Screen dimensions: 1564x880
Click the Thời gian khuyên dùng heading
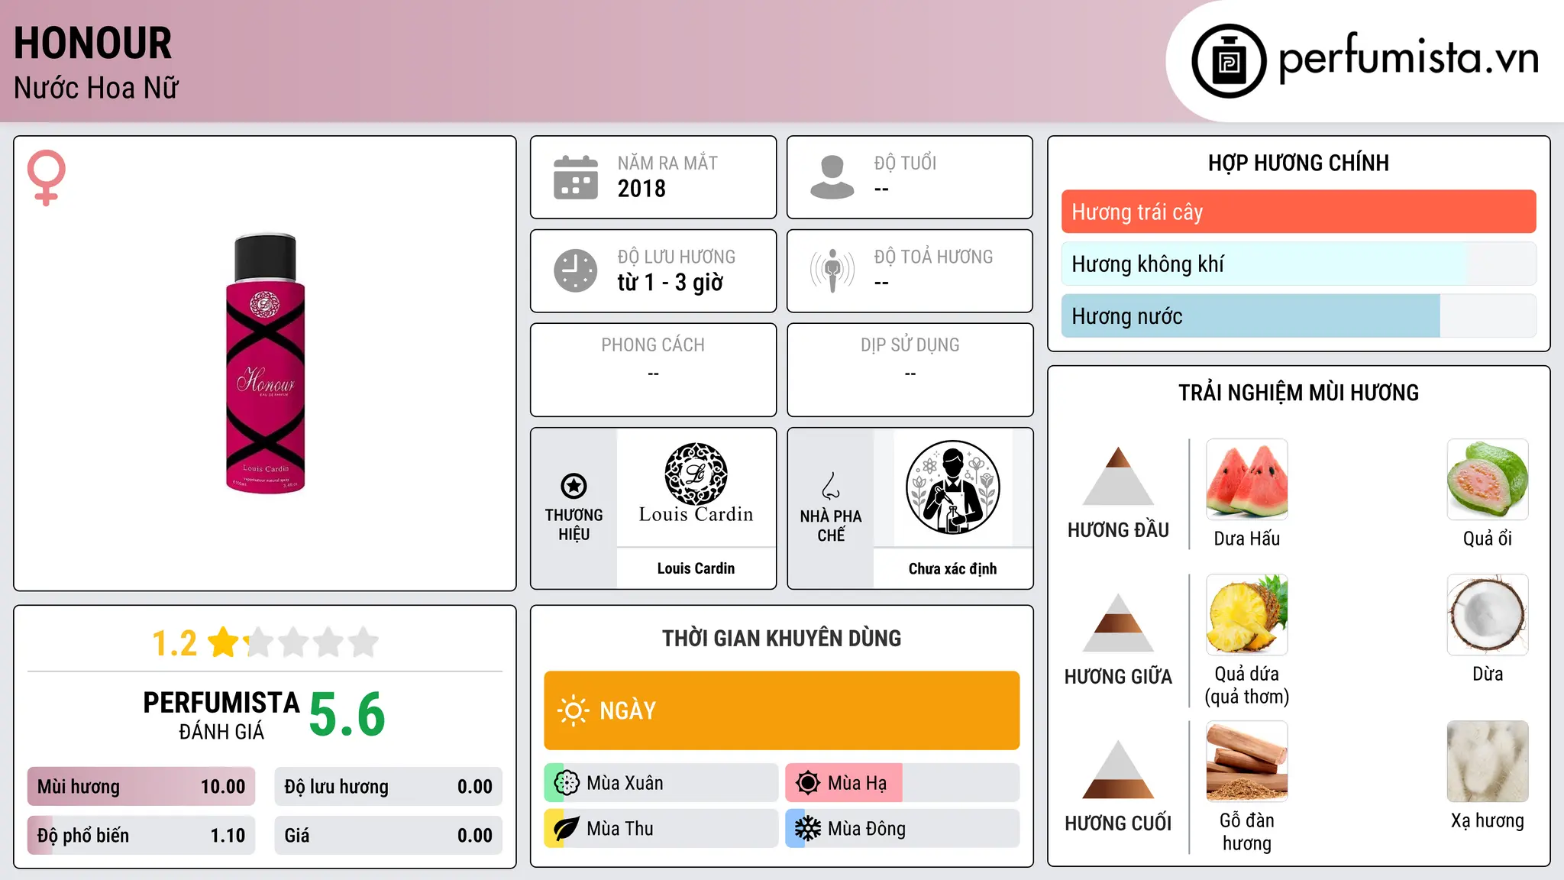781,638
